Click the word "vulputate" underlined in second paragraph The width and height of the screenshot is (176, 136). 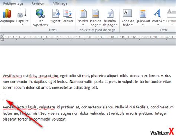(47, 107)
